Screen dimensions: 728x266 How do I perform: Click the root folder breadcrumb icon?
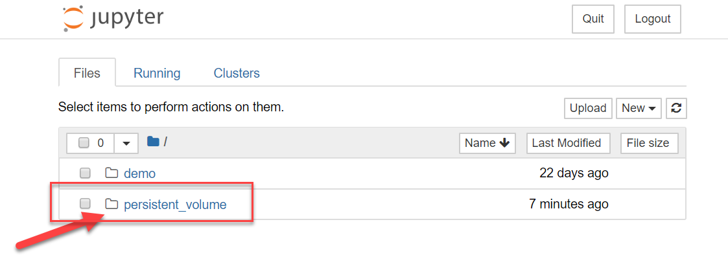pos(153,141)
